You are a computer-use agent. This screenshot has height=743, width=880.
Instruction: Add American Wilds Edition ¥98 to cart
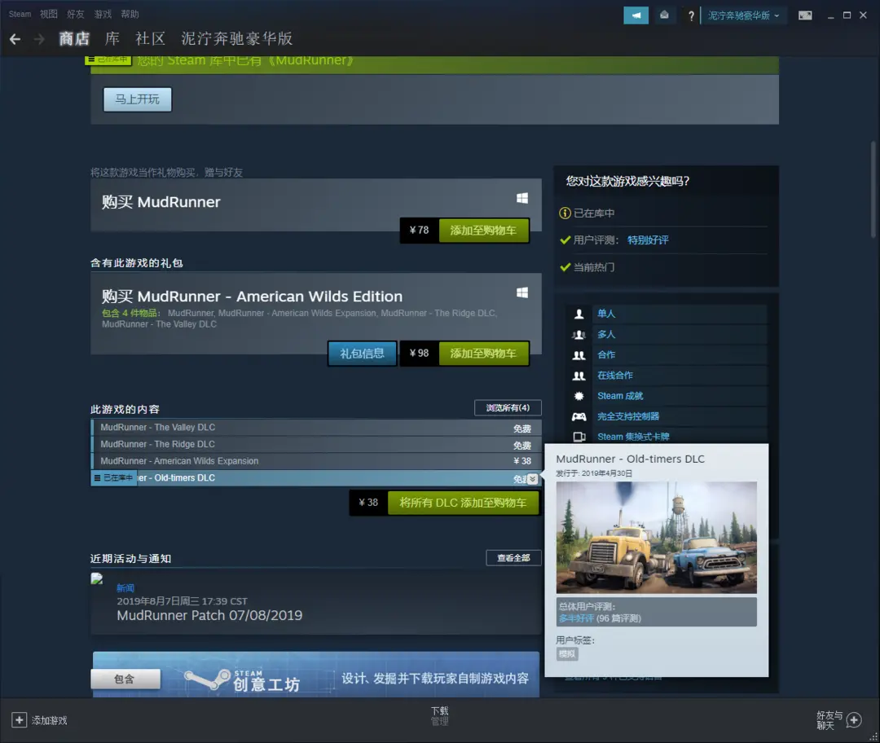coord(483,353)
